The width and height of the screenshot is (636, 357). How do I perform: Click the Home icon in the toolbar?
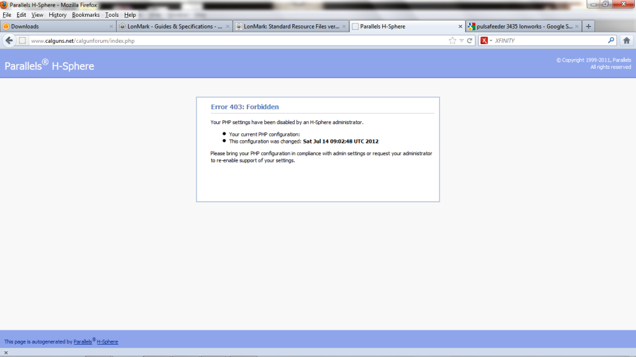(x=626, y=40)
